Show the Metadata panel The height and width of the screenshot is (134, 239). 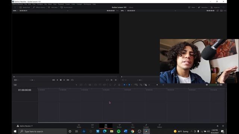click(203, 7)
